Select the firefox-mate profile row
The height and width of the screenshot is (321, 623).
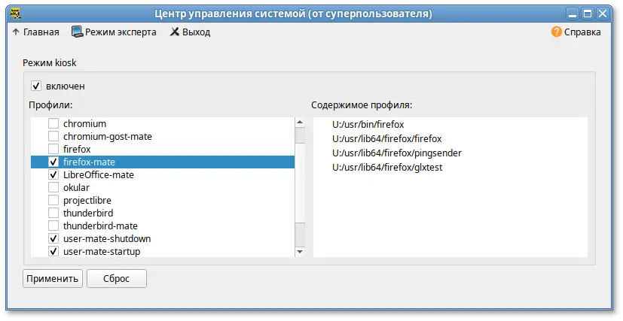(163, 162)
